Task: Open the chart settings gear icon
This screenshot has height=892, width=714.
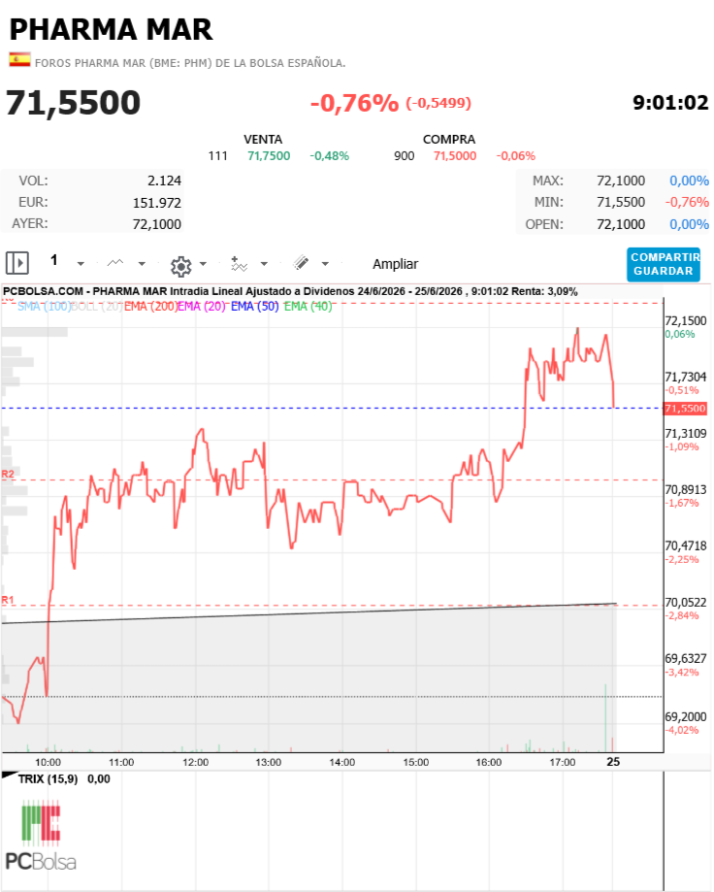Action: pos(180,266)
